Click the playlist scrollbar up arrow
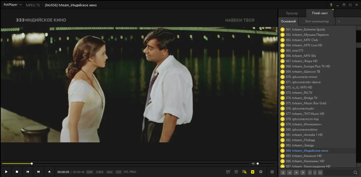This screenshot has width=361, height=177. 359,28
